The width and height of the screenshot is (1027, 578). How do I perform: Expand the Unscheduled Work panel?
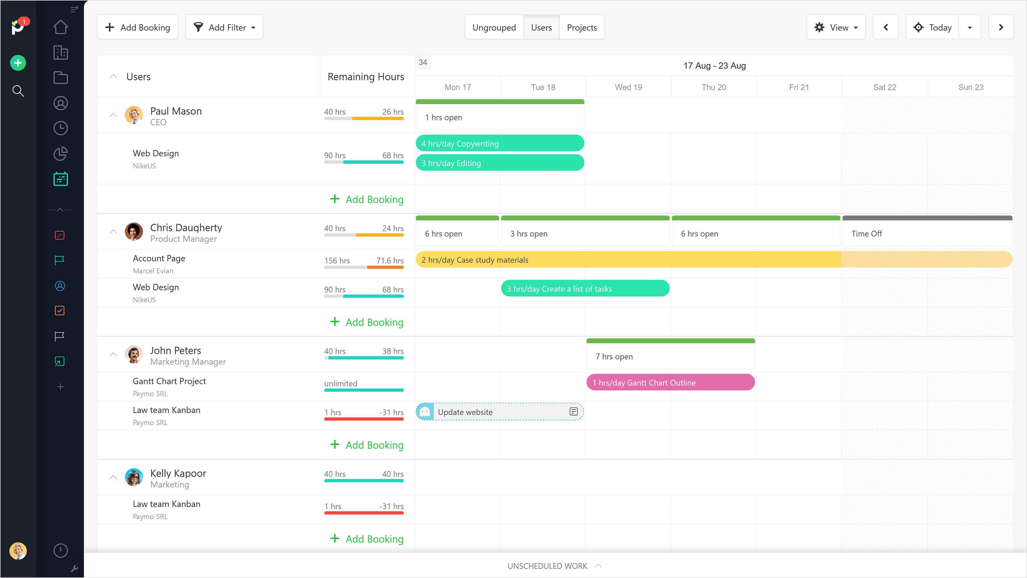tap(554, 566)
